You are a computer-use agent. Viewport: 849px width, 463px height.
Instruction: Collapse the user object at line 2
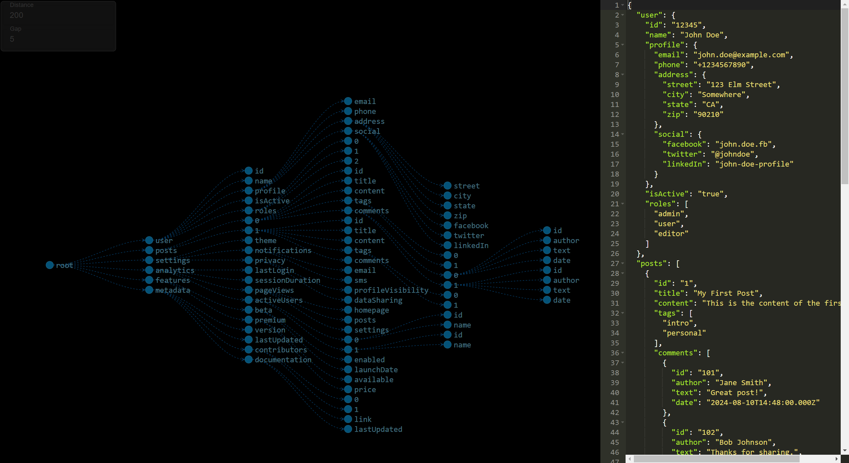coord(623,15)
